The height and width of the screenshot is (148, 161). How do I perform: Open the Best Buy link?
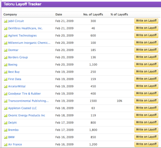pyautogui.click(x=14, y=72)
